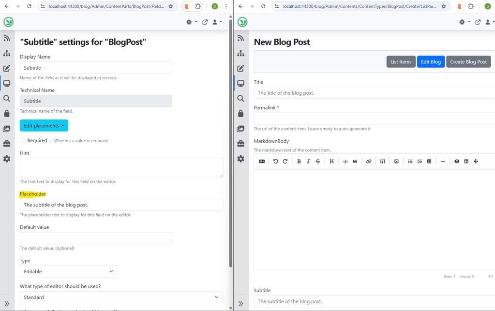This screenshot has width=495, height=311.
Task: Click Create Blog Post button
Action: tap(468, 62)
